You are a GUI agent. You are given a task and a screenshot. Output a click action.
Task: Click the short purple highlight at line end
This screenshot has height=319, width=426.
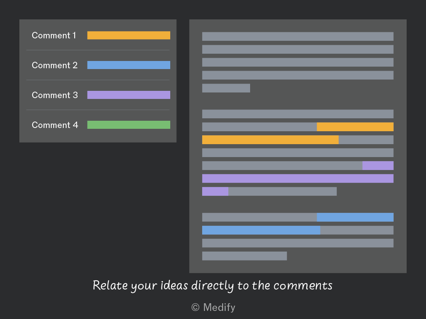[x=378, y=166]
